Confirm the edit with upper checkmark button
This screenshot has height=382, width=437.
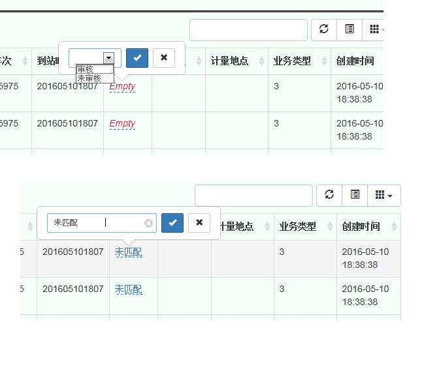pyautogui.click(x=137, y=57)
